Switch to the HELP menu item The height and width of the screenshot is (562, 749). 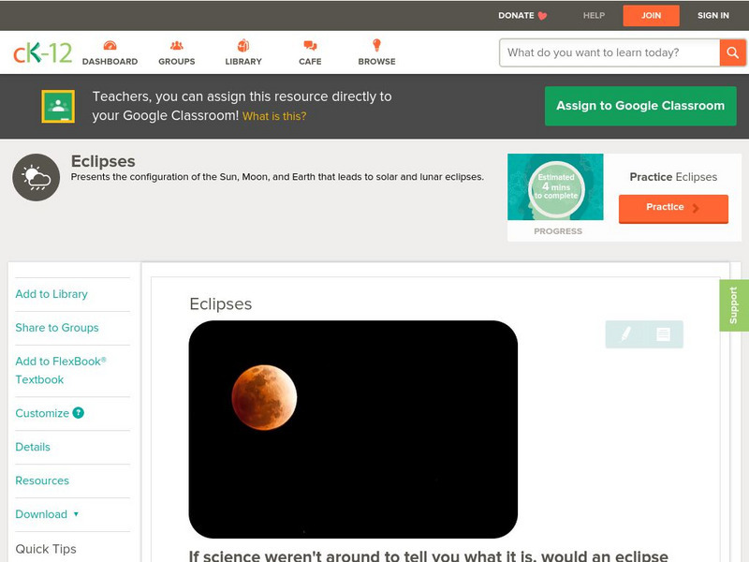(592, 15)
